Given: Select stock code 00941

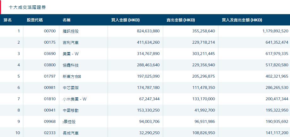Looking at the screenshot, I should pyautogui.click(x=50, y=110).
